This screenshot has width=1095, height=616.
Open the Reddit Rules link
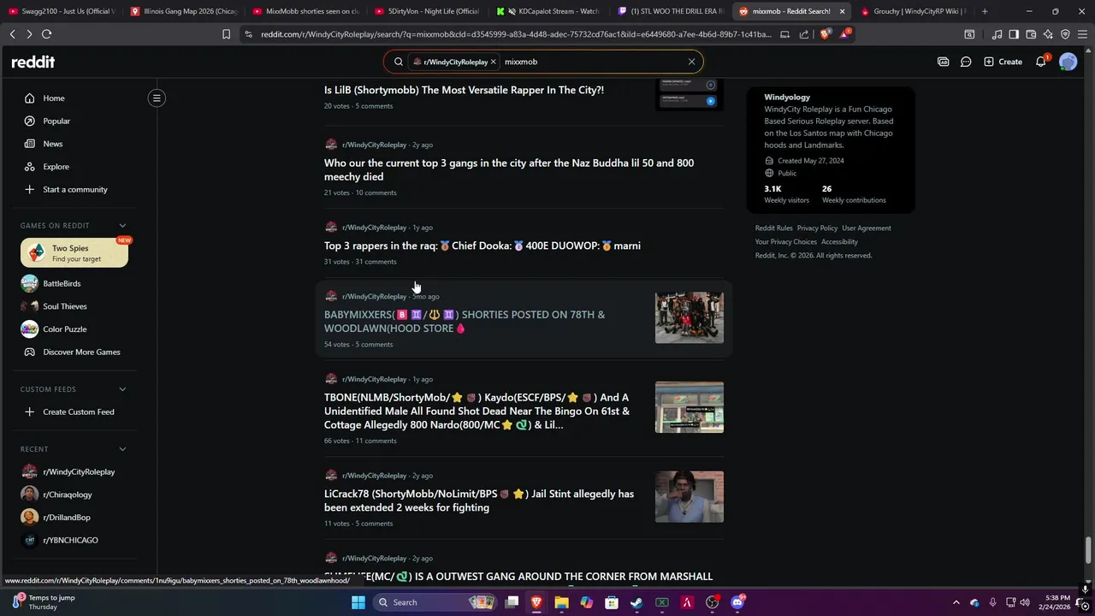[x=773, y=228]
